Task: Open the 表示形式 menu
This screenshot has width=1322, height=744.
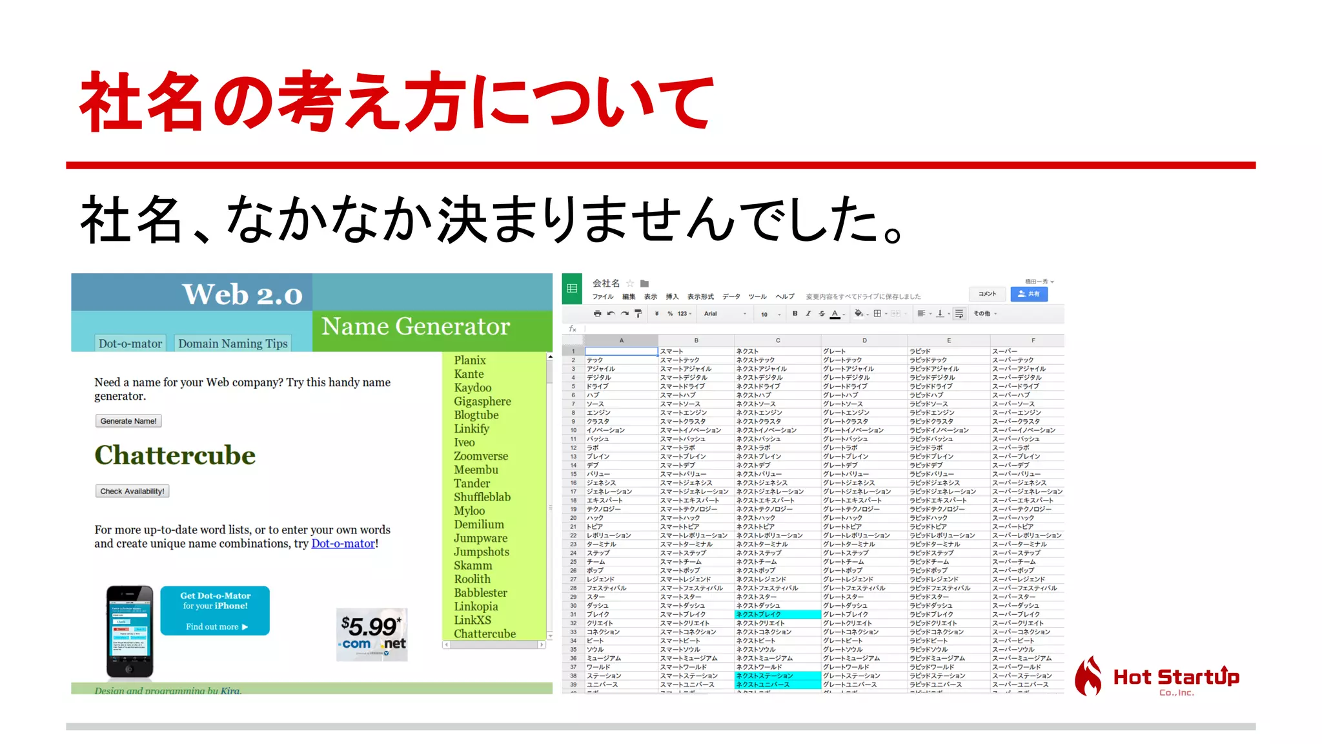Action: pos(700,297)
